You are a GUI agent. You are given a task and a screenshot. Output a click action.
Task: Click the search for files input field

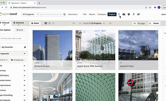(x=51, y=14)
